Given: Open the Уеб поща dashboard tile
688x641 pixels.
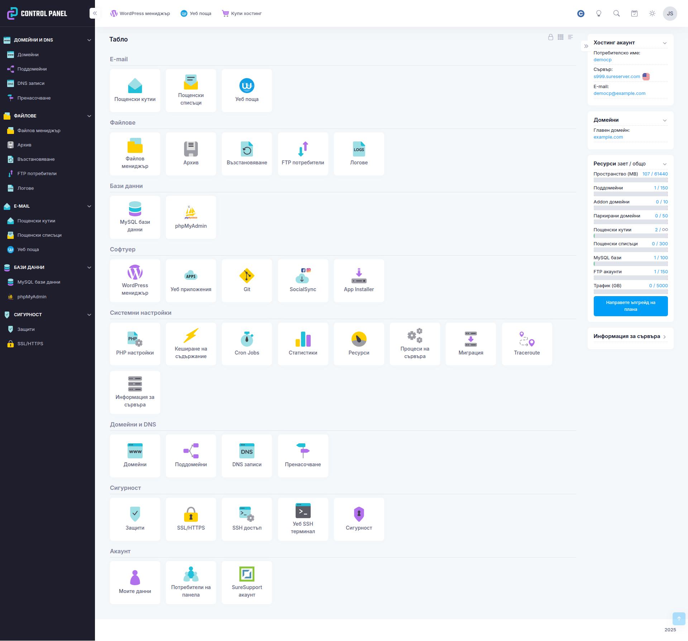Looking at the screenshot, I should [x=247, y=91].
